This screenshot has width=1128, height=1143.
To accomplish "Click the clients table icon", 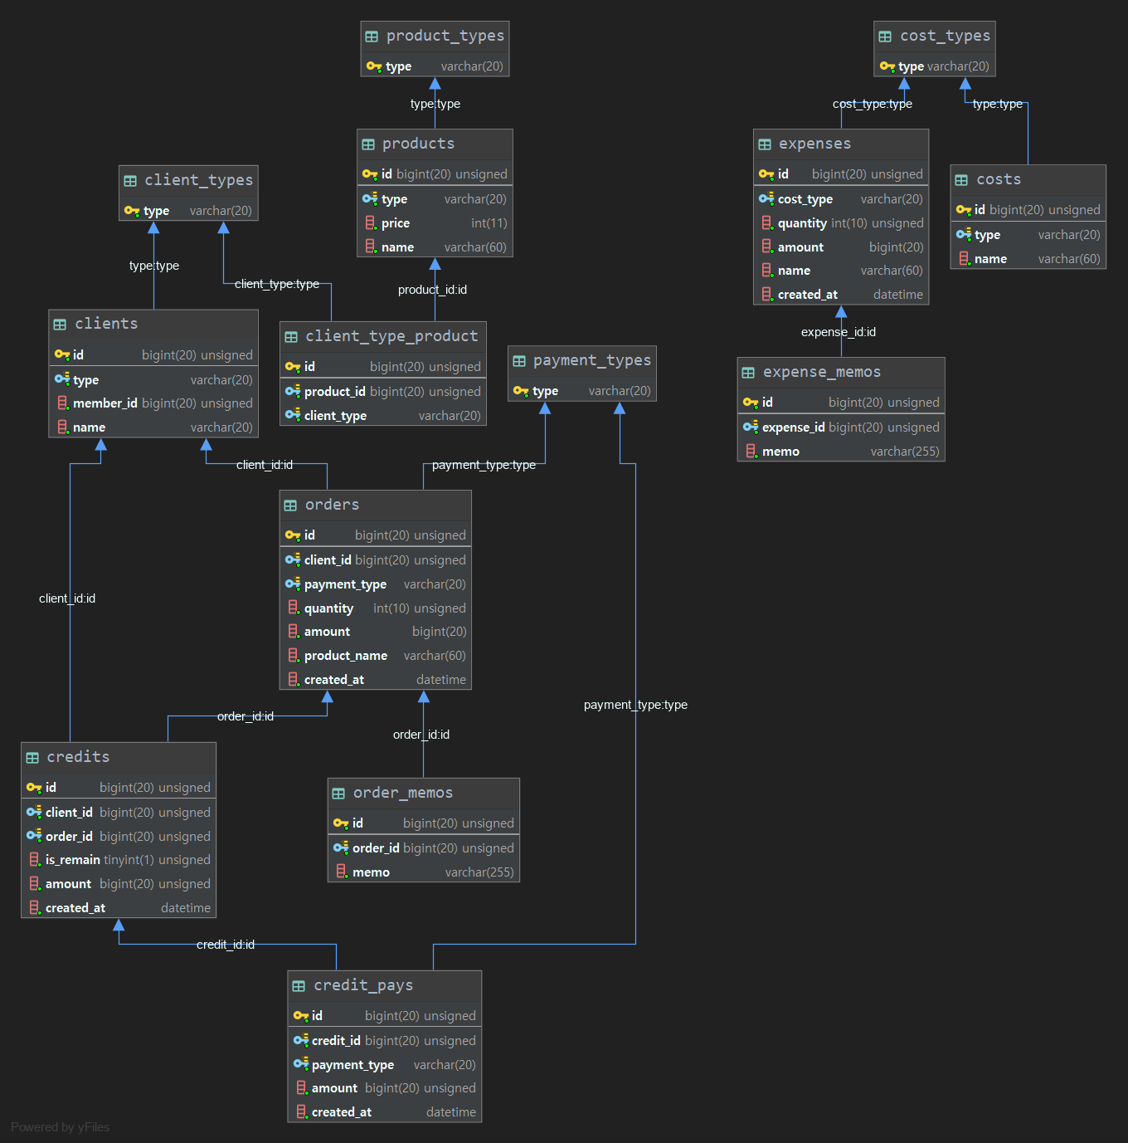I will point(60,325).
